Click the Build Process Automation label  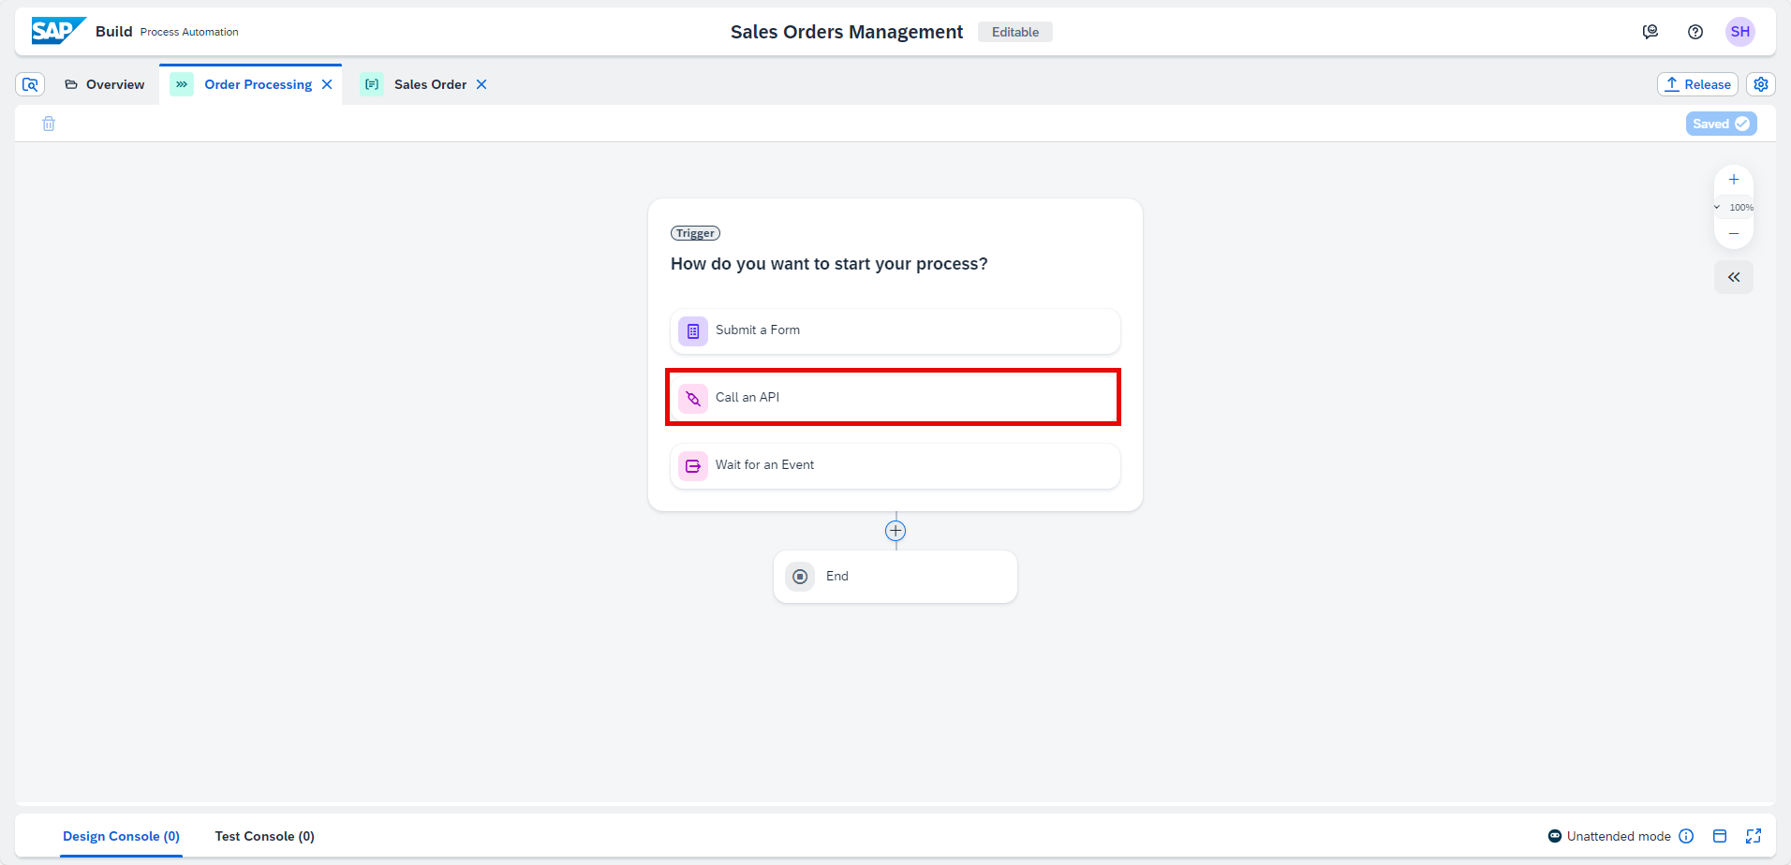click(x=167, y=32)
